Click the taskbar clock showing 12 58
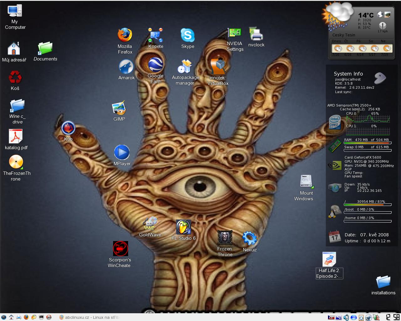This screenshot has height=321, width=401. [393, 317]
